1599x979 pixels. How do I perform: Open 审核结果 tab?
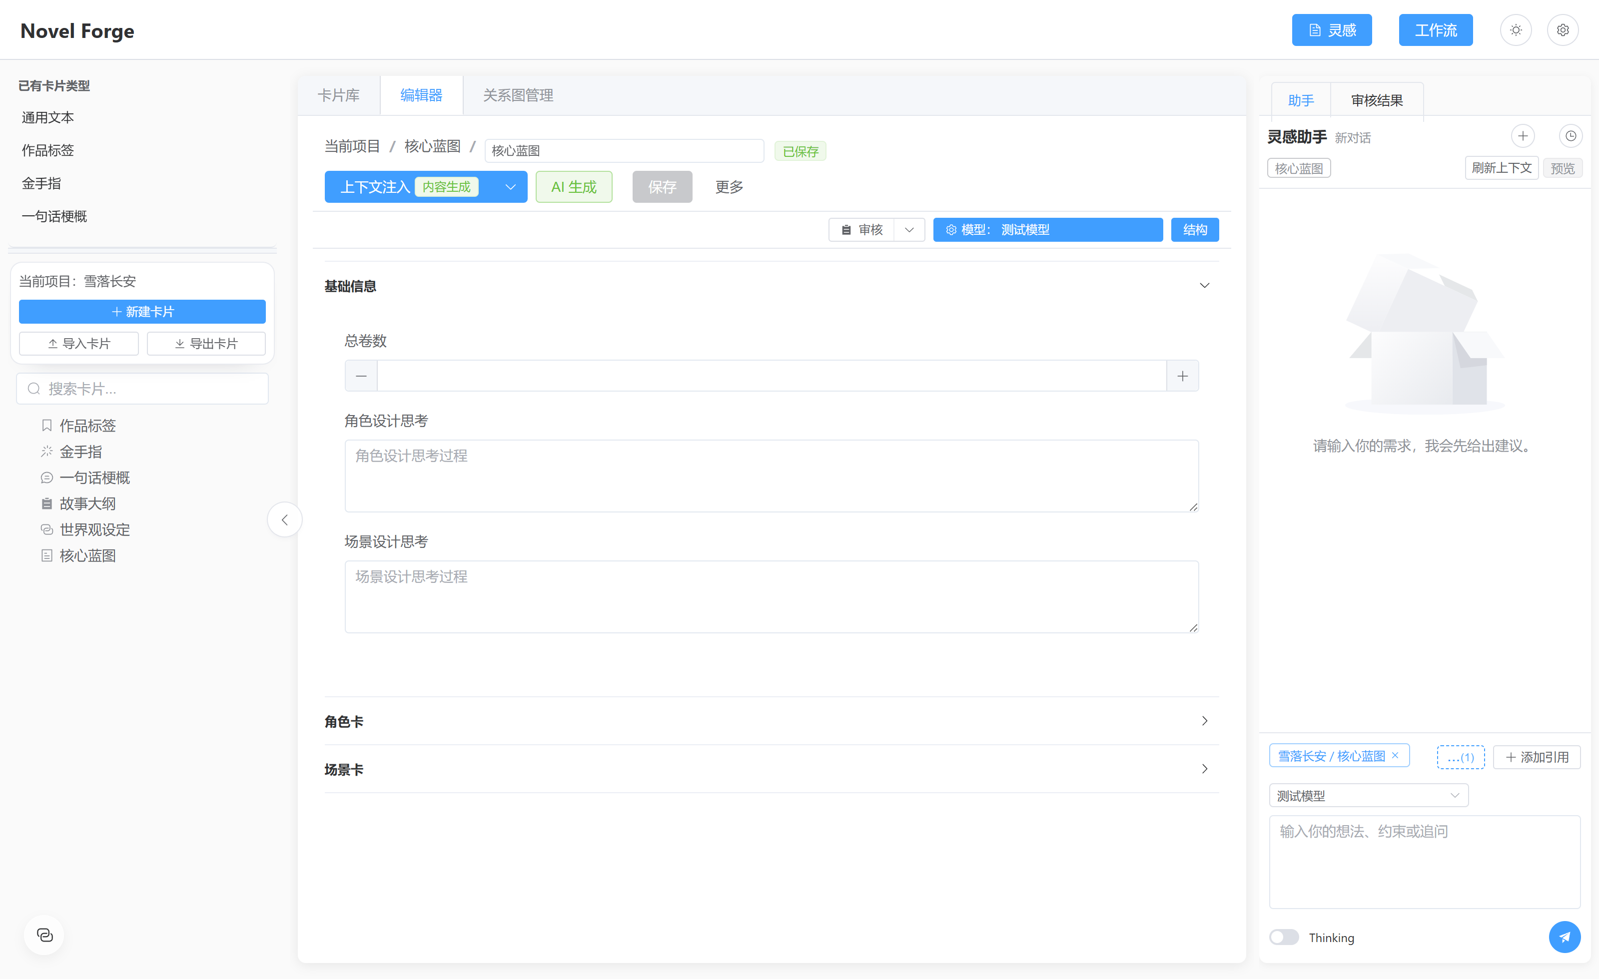tap(1377, 100)
